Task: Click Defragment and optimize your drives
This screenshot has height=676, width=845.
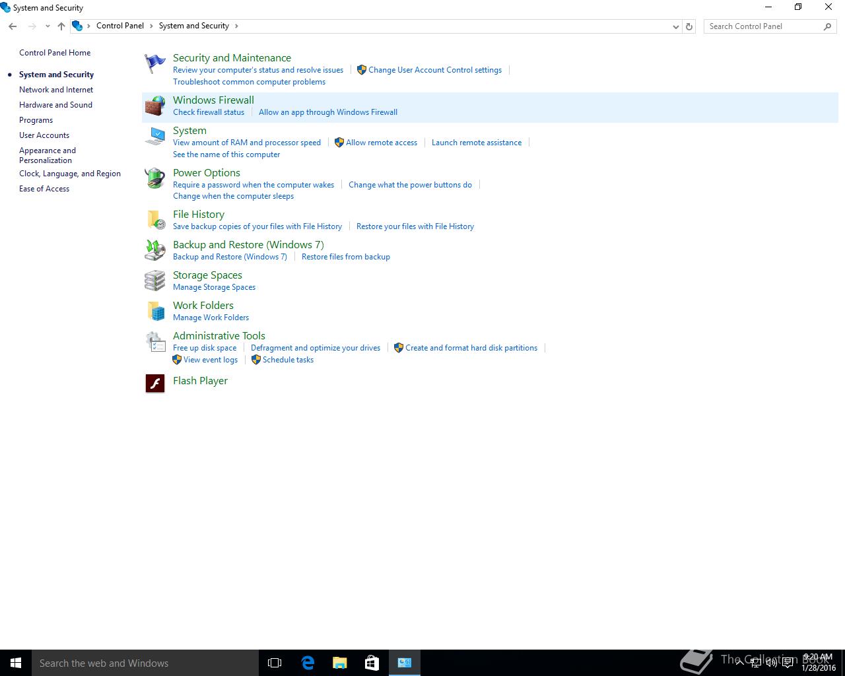Action: tap(316, 348)
